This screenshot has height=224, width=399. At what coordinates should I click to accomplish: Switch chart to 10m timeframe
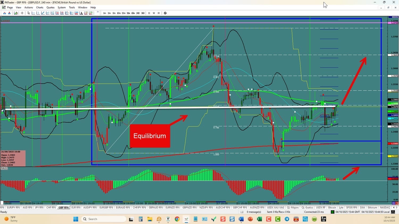click(119, 13)
